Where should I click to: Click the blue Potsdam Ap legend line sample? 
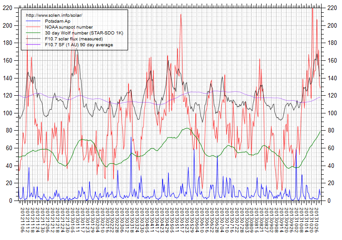click(33, 21)
